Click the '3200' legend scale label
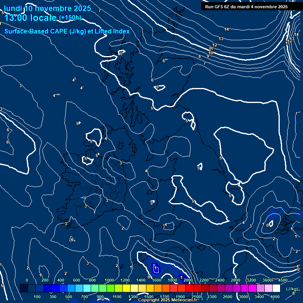Viewport: 303px width, 303px height. pyautogui.click(x=251, y=280)
